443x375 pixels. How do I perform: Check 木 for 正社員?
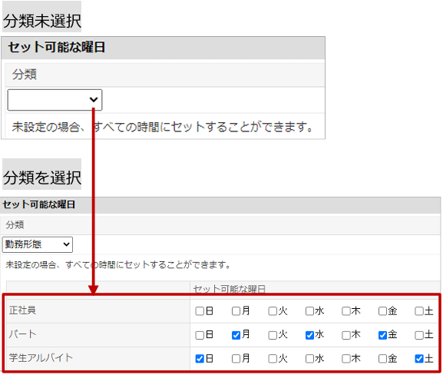click(x=346, y=311)
